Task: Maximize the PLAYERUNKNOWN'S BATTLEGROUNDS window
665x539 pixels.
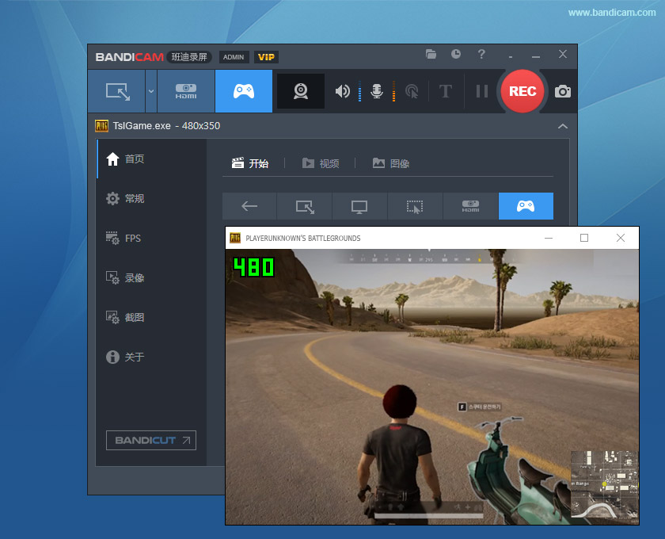Action: (x=584, y=238)
